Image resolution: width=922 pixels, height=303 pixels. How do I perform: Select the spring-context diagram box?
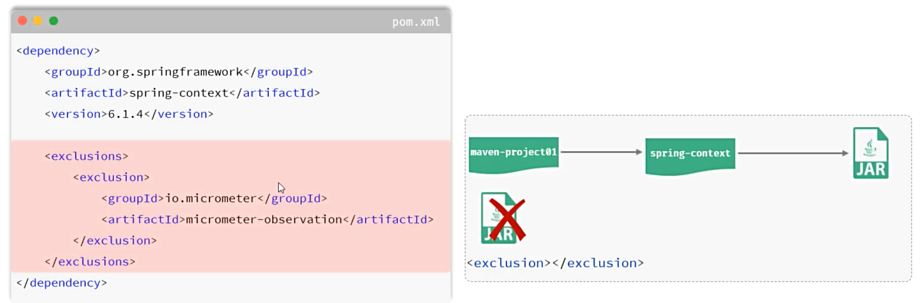[690, 154]
